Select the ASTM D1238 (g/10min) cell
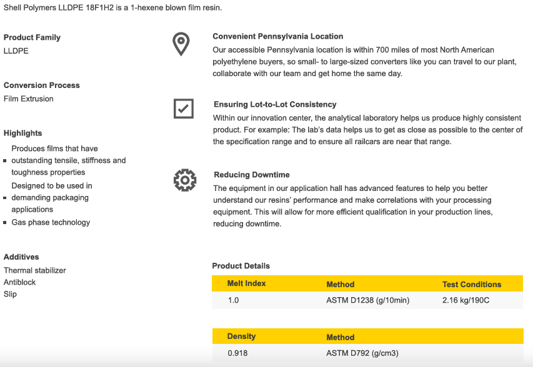The width and height of the screenshot is (533, 367). click(367, 300)
